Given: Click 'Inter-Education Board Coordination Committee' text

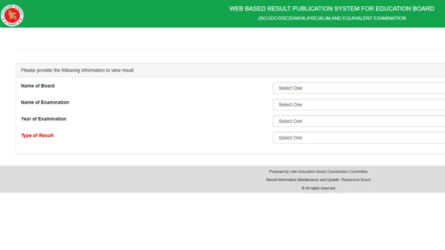Looking at the screenshot, I should tap(329, 172).
